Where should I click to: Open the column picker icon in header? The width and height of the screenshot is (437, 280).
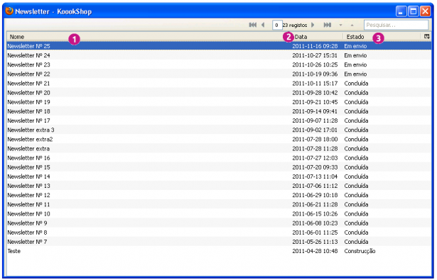point(426,36)
